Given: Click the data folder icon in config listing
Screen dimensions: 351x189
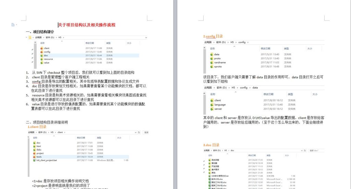Looking at the screenshot, I should (x=211, y=54).
